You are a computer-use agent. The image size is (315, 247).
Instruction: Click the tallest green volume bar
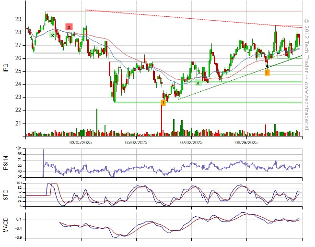[x=97, y=120]
